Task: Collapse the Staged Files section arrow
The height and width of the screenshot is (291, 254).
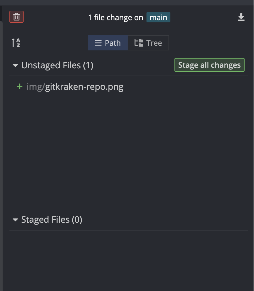Action: (15, 220)
